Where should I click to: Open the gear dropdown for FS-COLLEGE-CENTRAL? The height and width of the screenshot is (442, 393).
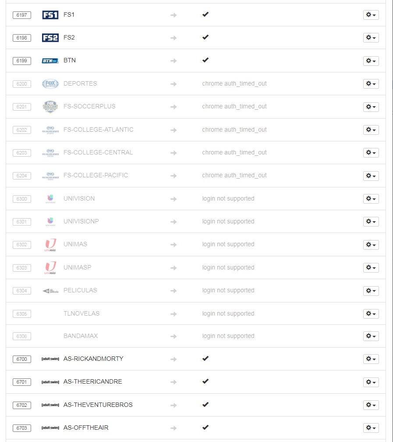click(x=371, y=153)
